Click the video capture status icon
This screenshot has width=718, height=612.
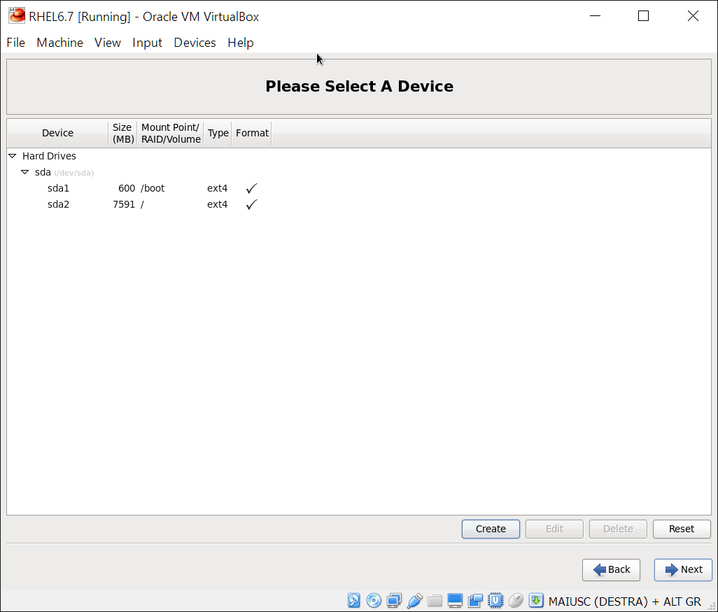[x=475, y=600]
